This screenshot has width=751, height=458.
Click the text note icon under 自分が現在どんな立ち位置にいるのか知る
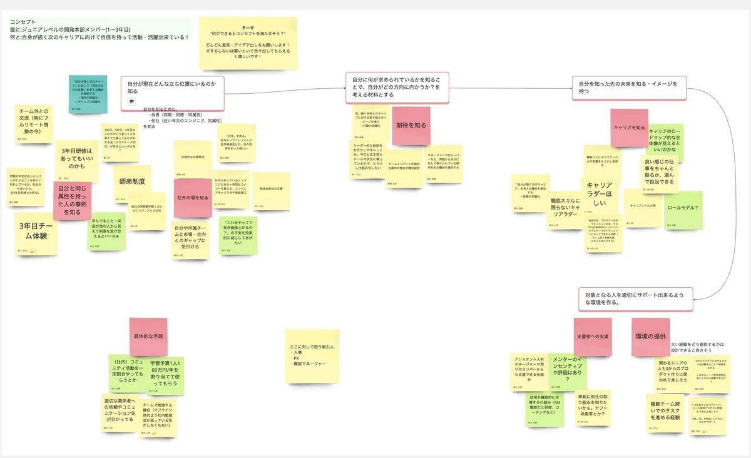coord(132,101)
